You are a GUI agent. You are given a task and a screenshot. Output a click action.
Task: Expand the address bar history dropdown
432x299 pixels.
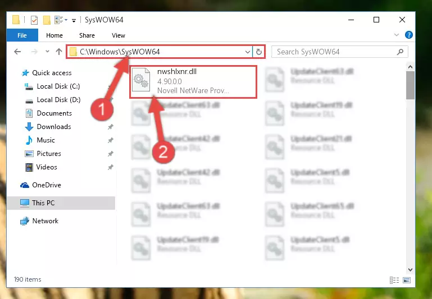pos(247,52)
